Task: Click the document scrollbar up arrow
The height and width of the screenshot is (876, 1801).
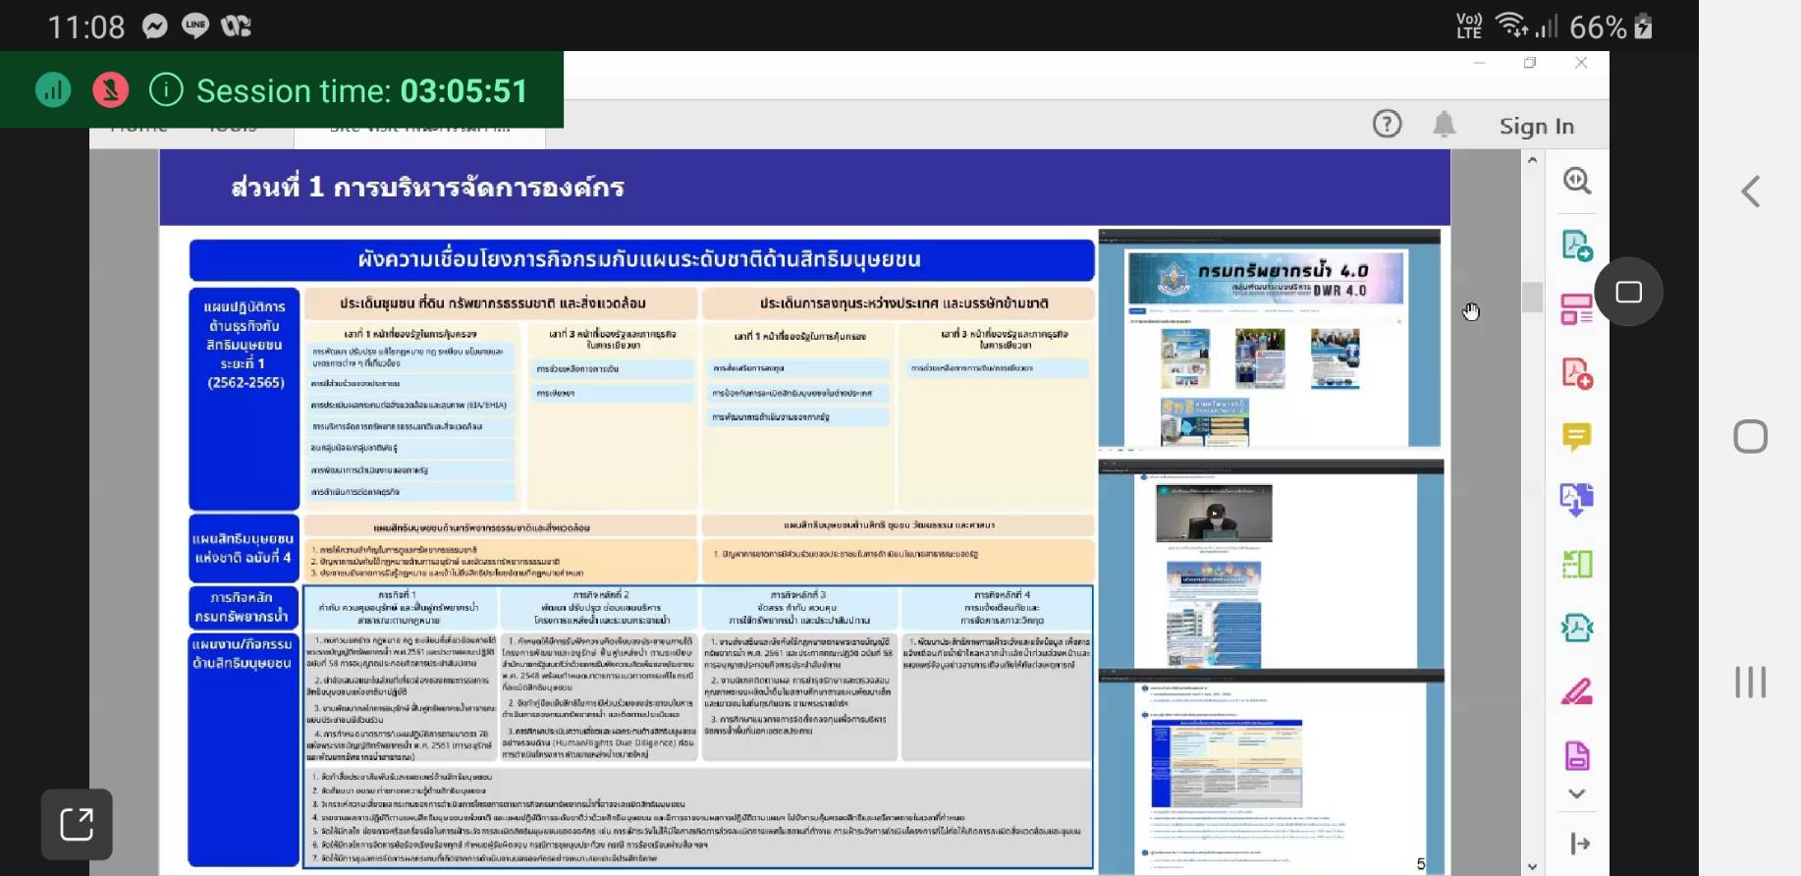Action: 1532,160
